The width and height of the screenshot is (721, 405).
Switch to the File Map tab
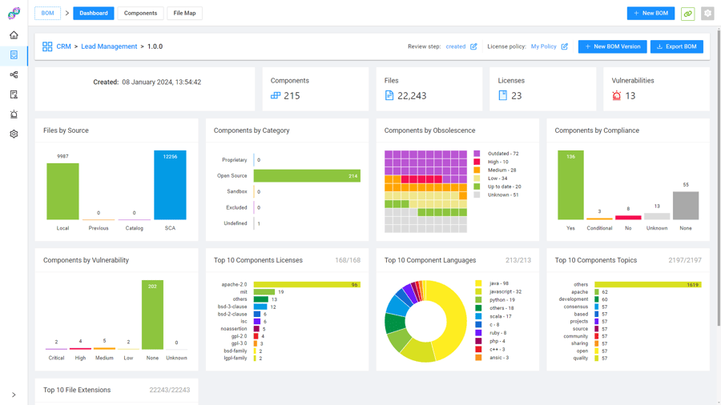(x=184, y=14)
